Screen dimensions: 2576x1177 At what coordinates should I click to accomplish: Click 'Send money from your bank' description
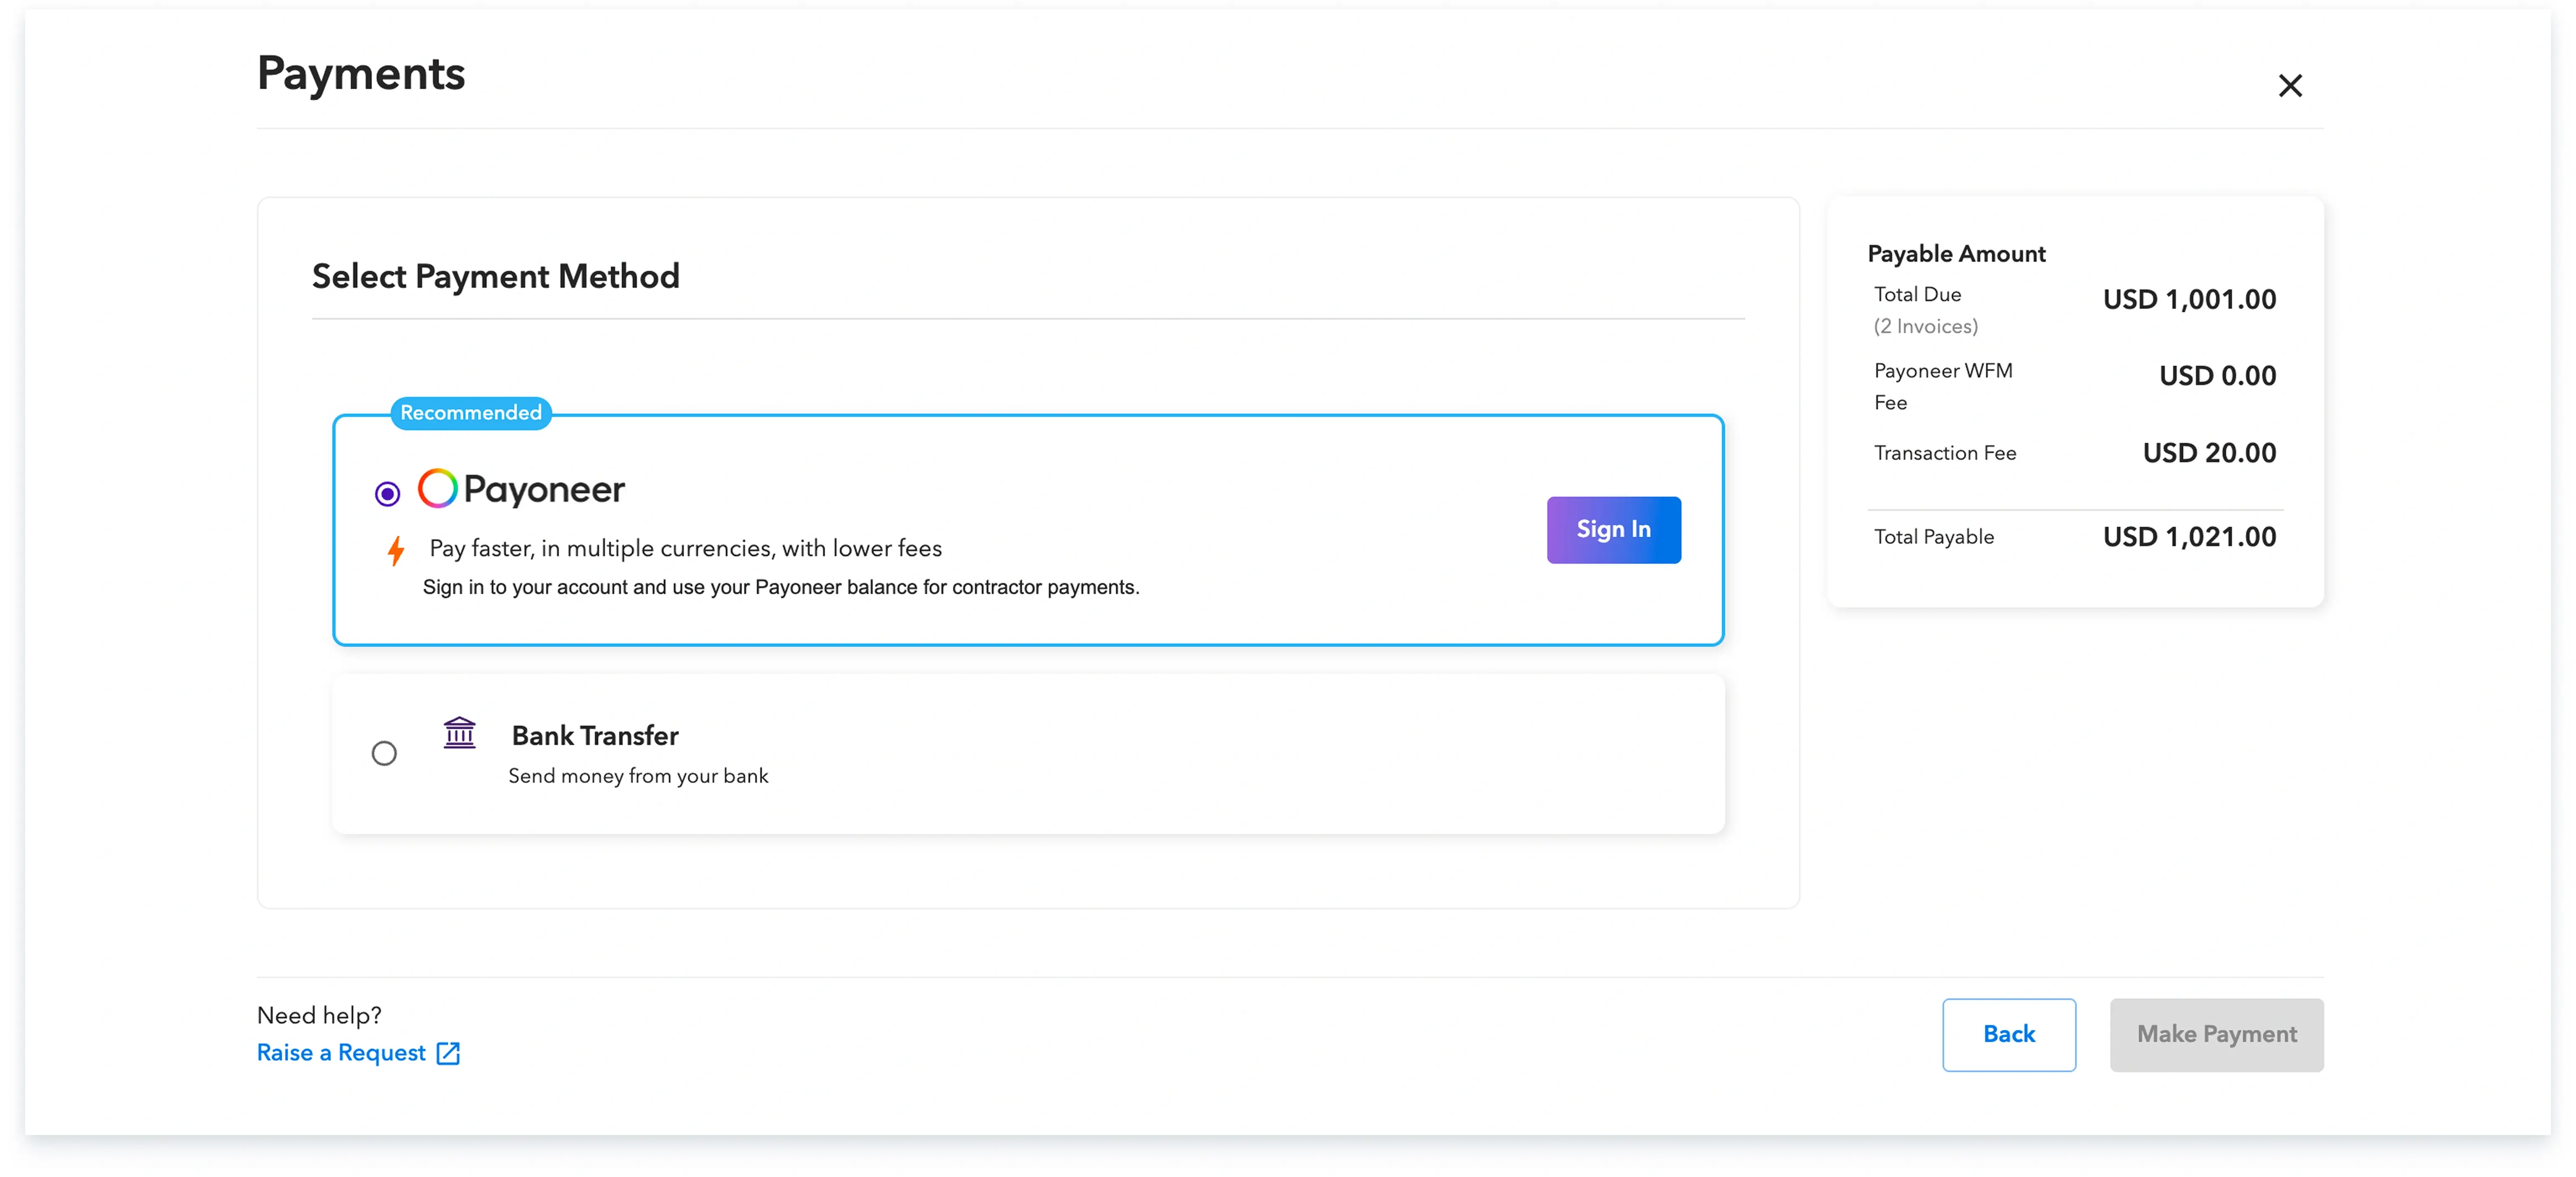638,776
